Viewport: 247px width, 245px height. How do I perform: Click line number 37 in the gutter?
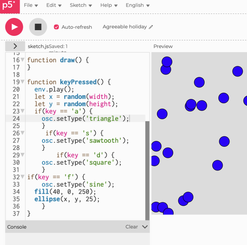pos(16,214)
